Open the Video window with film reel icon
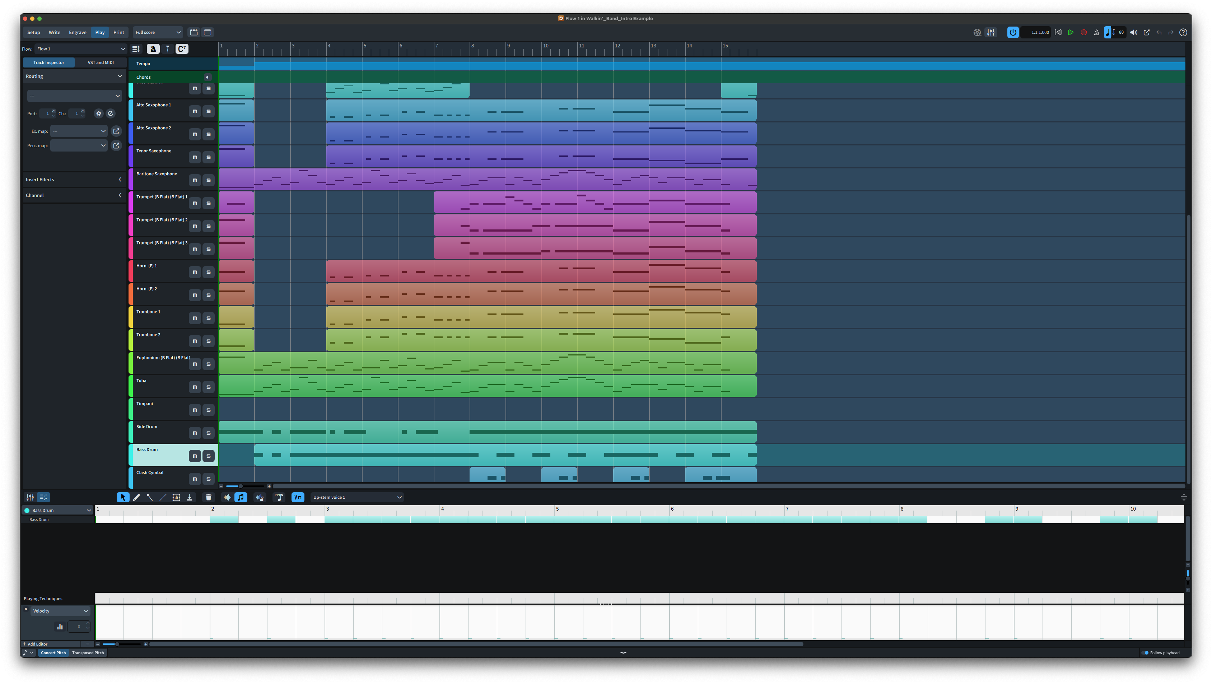The image size is (1212, 684). (977, 32)
